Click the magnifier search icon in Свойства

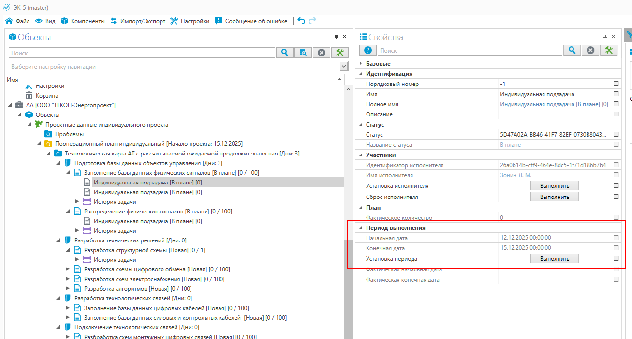(572, 50)
